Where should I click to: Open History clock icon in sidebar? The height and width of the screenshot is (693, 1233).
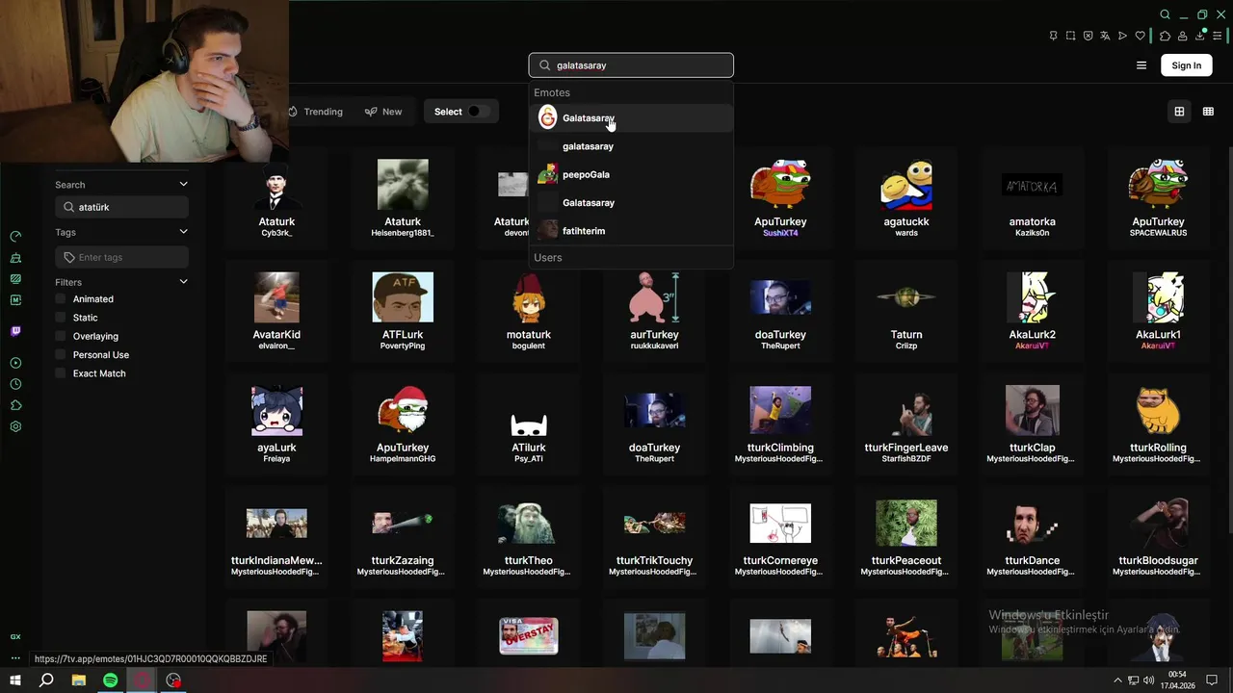pos(15,384)
